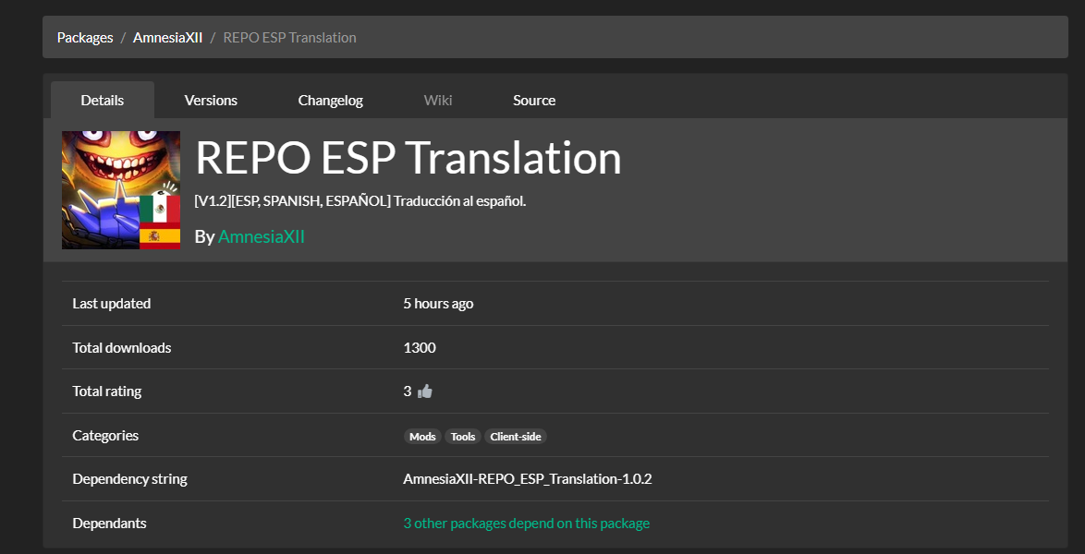1085x554 pixels.
Task: Click the "5 hours ago" last updated value
Action: tap(438, 304)
